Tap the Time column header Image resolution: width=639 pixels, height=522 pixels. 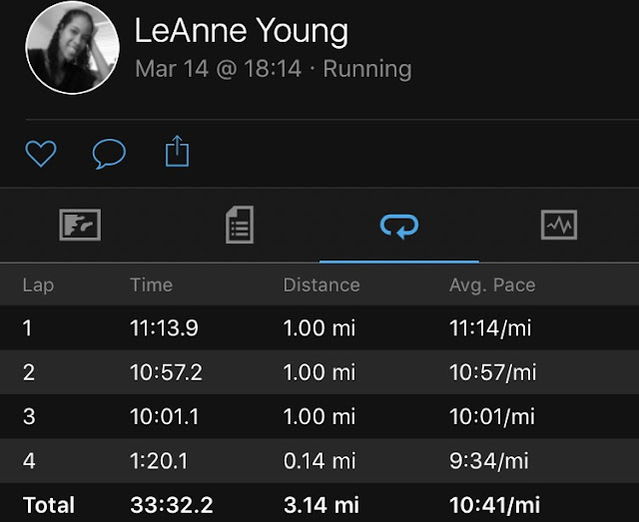[151, 285]
